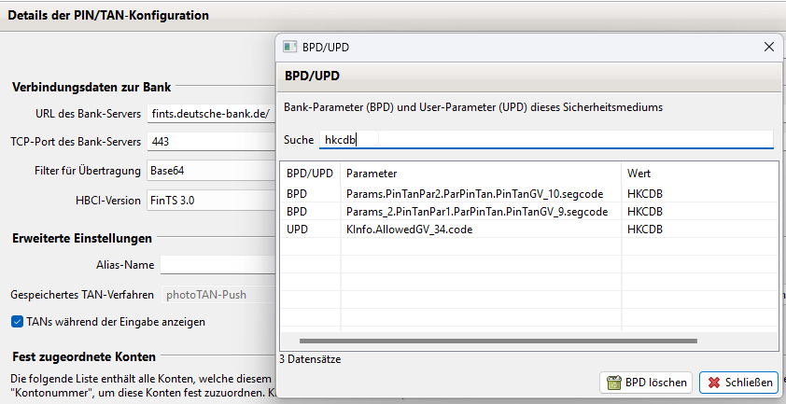The height and width of the screenshot is (404, 786).
Task: Sort by the Parameter column header
Action: [481, 174]
